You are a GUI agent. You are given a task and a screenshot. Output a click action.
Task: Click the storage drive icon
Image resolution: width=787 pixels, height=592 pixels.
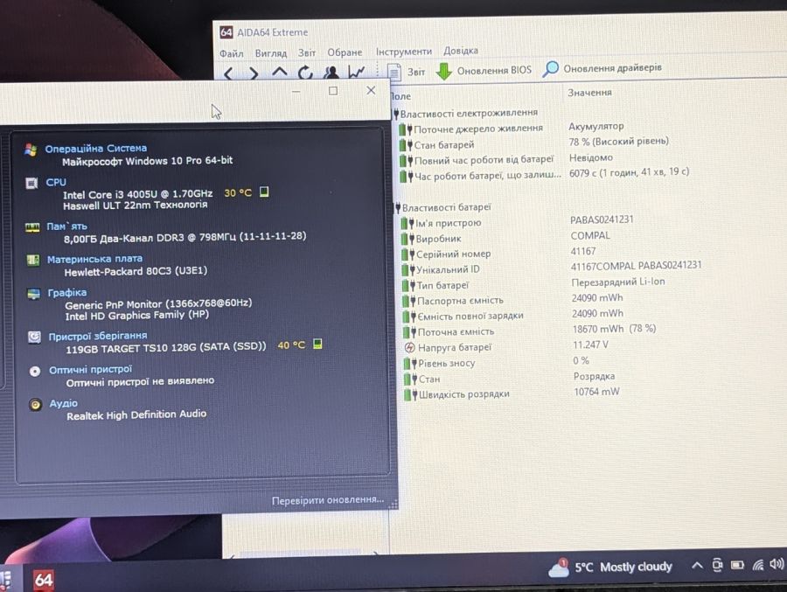tap(34, 337)
